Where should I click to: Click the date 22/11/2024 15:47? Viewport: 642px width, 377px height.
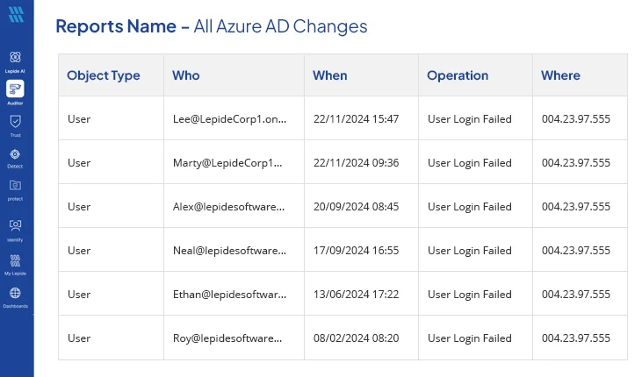pyautogui.click(x=357, y=119)
